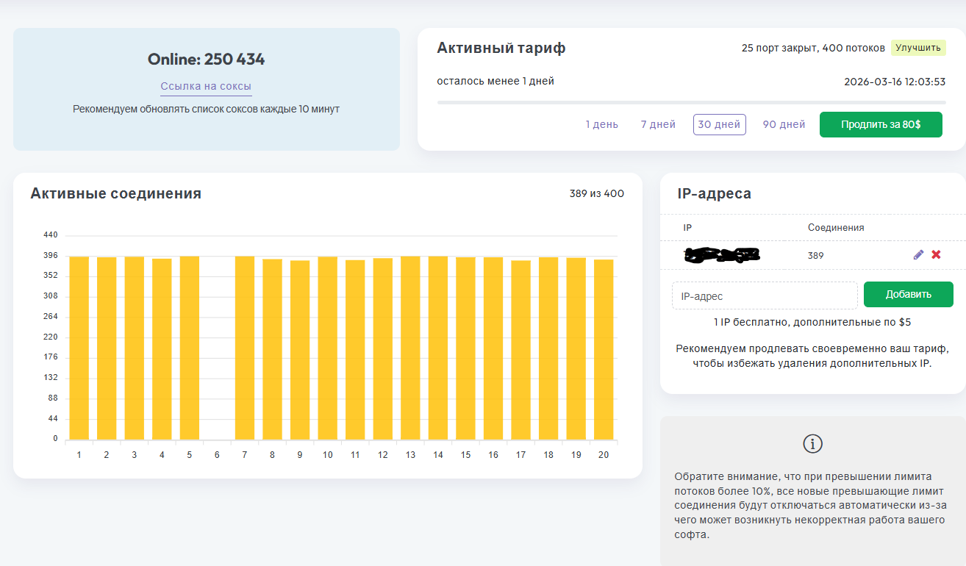Click the green Добавить button
The image size is (966, 566).
click(908, 295)
